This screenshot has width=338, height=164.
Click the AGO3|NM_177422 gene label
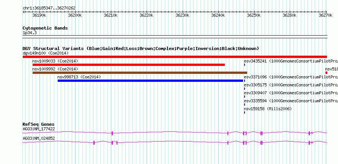[39, 129]
